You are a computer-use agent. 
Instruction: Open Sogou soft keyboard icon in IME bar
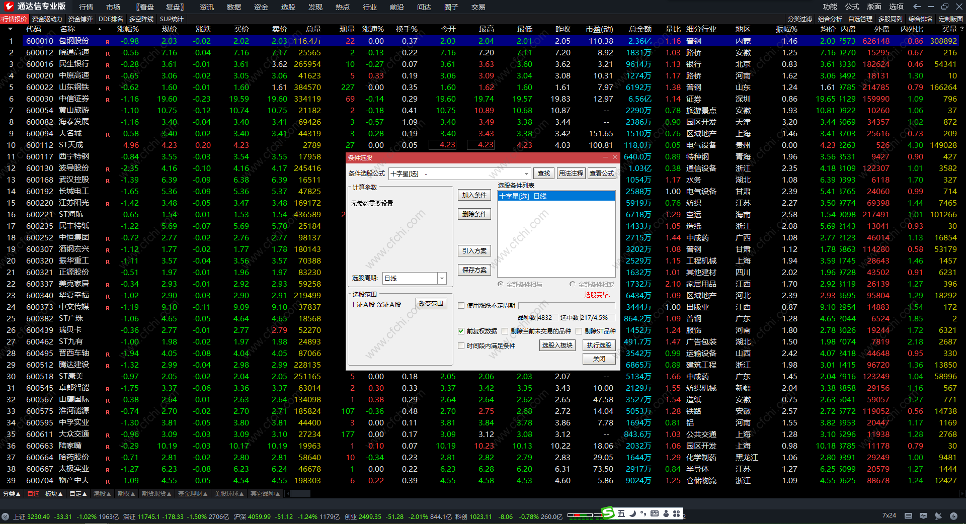click(x=655, y=513)
